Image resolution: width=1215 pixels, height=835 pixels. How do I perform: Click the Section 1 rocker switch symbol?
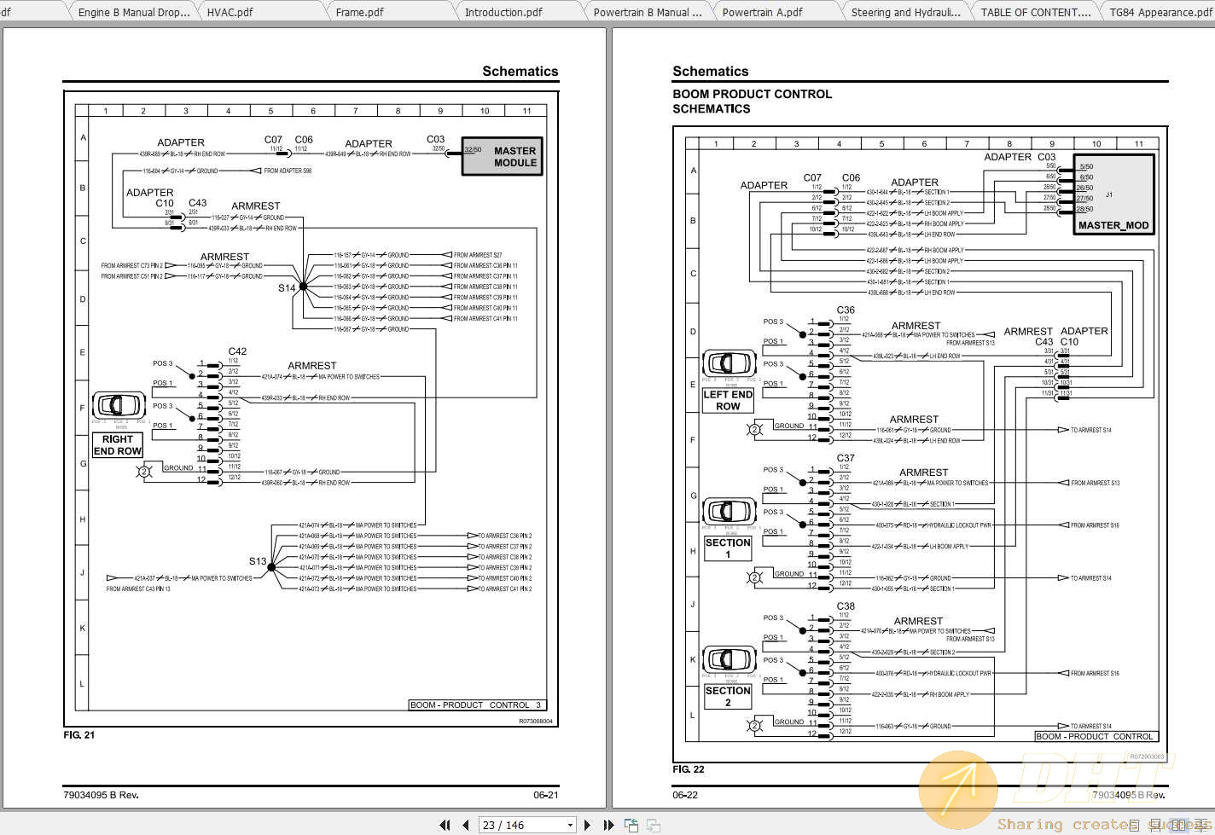[x=729, y=511]
